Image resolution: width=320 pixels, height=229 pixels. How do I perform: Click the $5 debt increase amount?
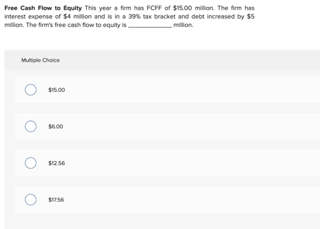tap(251, 17)
